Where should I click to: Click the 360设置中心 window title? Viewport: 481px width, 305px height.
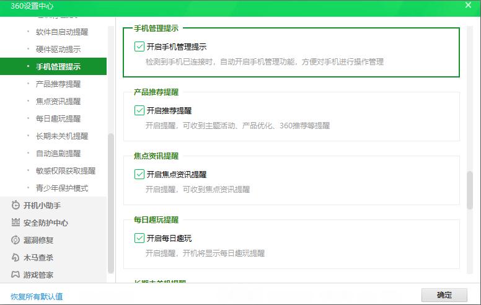(32, 6)
